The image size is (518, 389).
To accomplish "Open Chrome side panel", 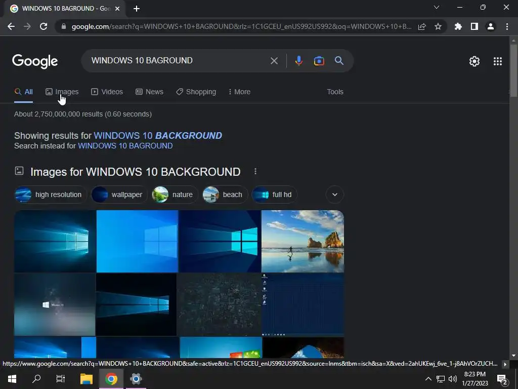I will [x=474, y=26].
